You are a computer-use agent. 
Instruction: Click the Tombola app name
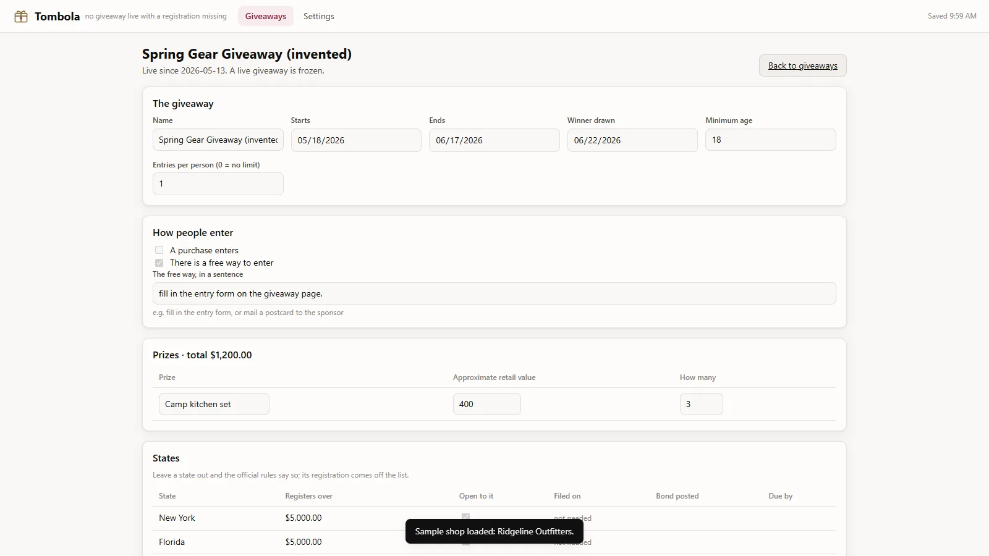(57, 17)
